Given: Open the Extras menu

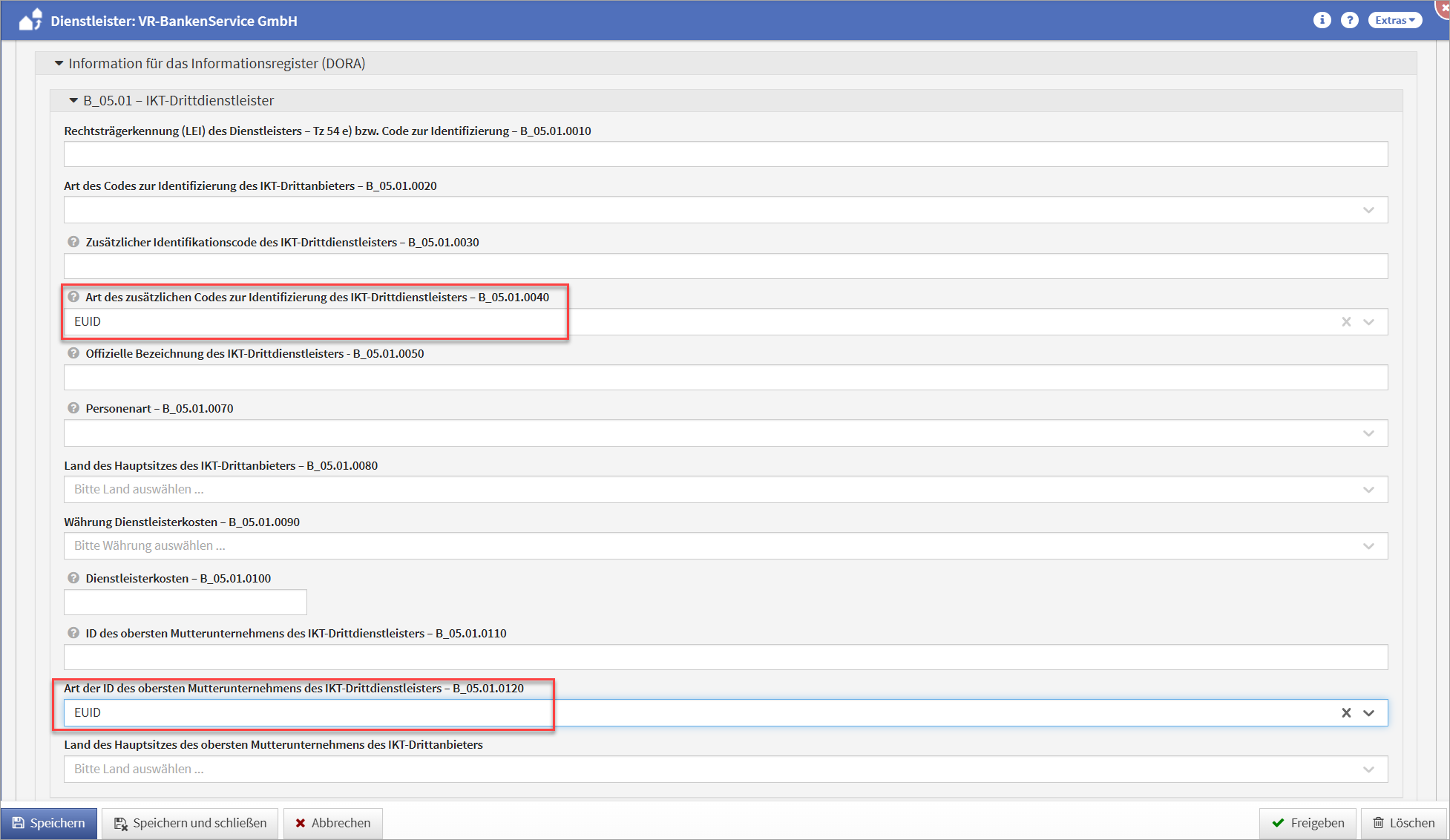Looking at the screenshot, I should (x=1394, y=20).
